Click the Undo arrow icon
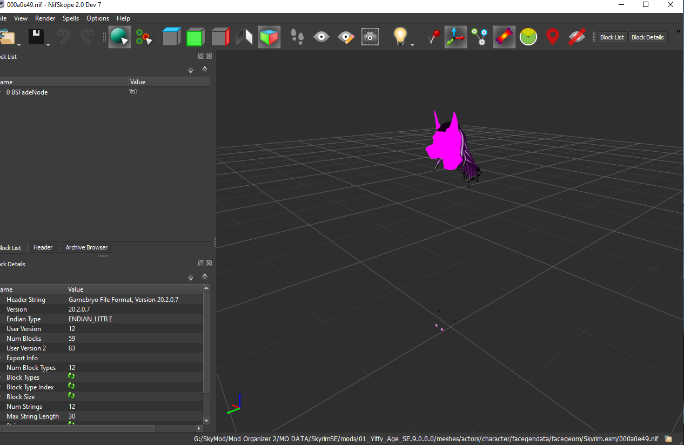684x445 pixels. pos(64,37)
